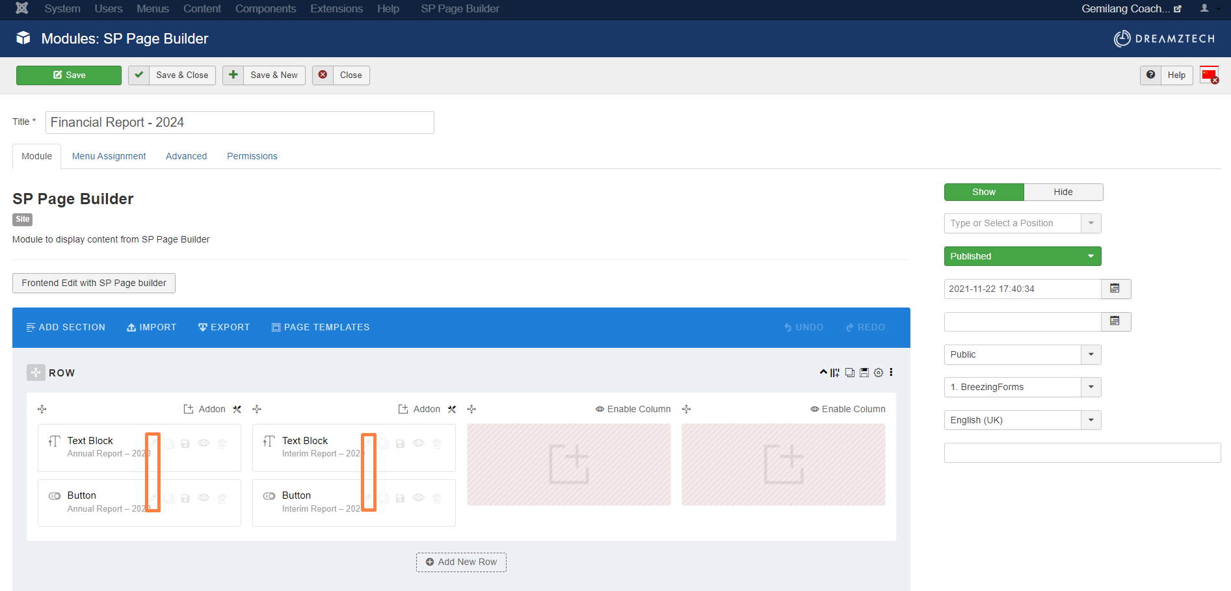Screen dimensions: 1231x591
Task: Delete the Annual Report Button addon
Action: coord(222,498)
